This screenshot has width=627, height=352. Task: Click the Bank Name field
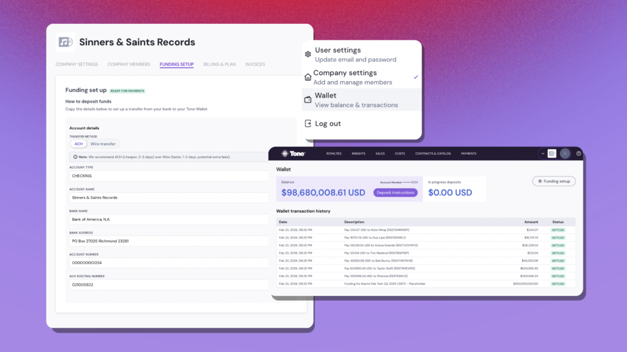point(169,219)
